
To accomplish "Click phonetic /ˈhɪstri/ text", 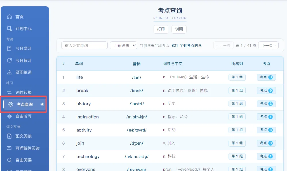I will pyautogui.click(x=137, y=104).
